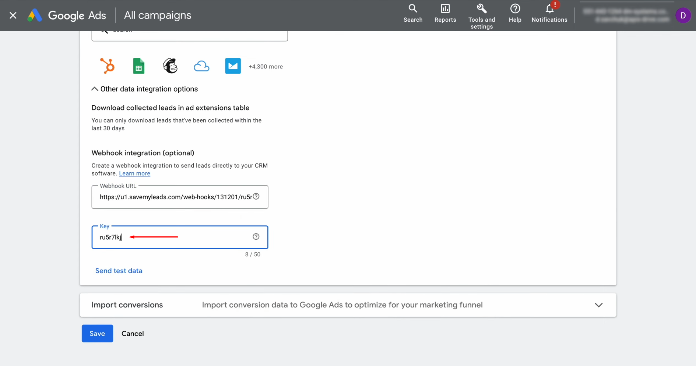Open Reports from the header

445,13
